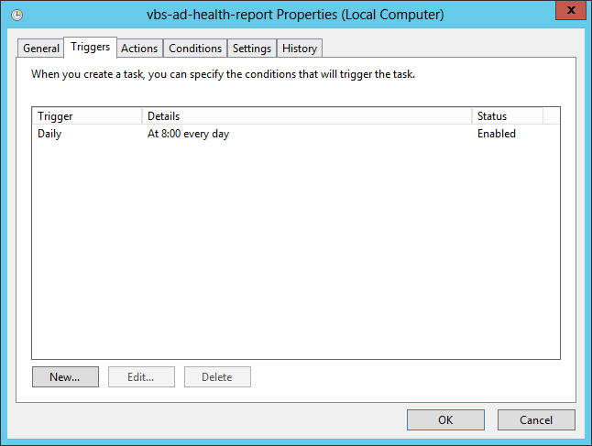View the History tab
Image resolution: width=592 pixels, height=446 pixels.
point(300,49)
